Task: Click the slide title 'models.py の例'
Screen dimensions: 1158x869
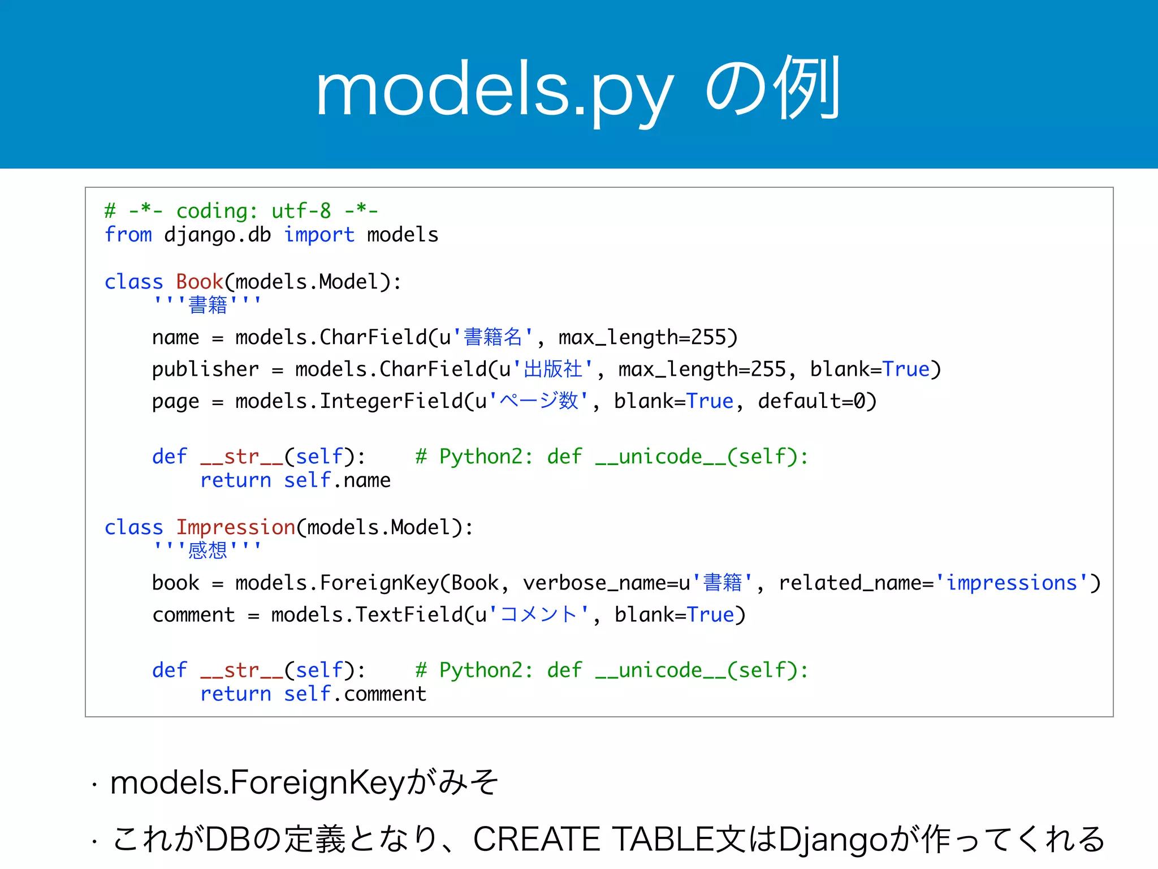Action: pyautogui.click(x=579, y=89)
